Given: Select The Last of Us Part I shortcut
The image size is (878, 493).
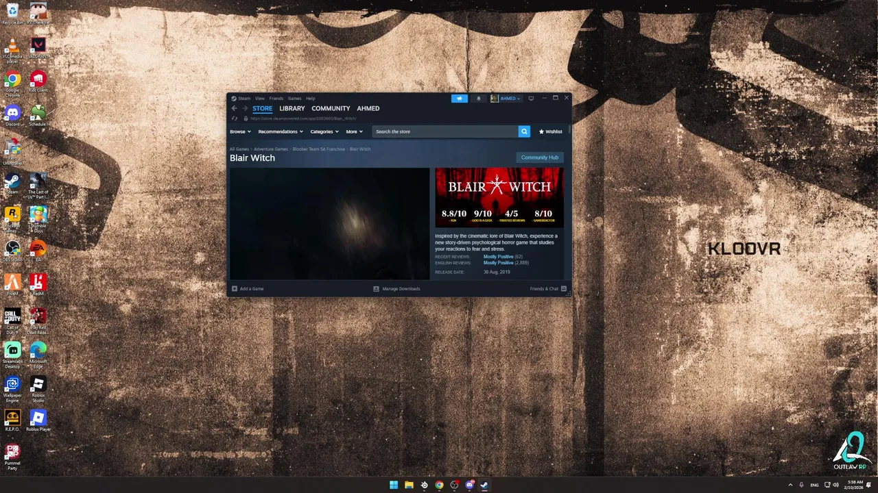Looking at the screenshot, I should click(x=38, y=186).
